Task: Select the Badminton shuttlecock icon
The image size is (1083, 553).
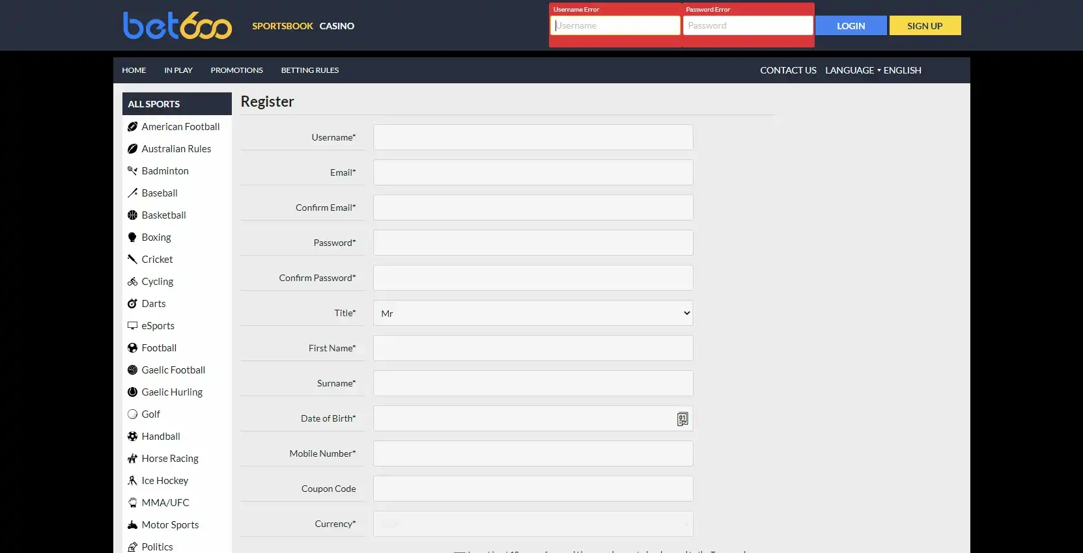Action: point(132,171)
